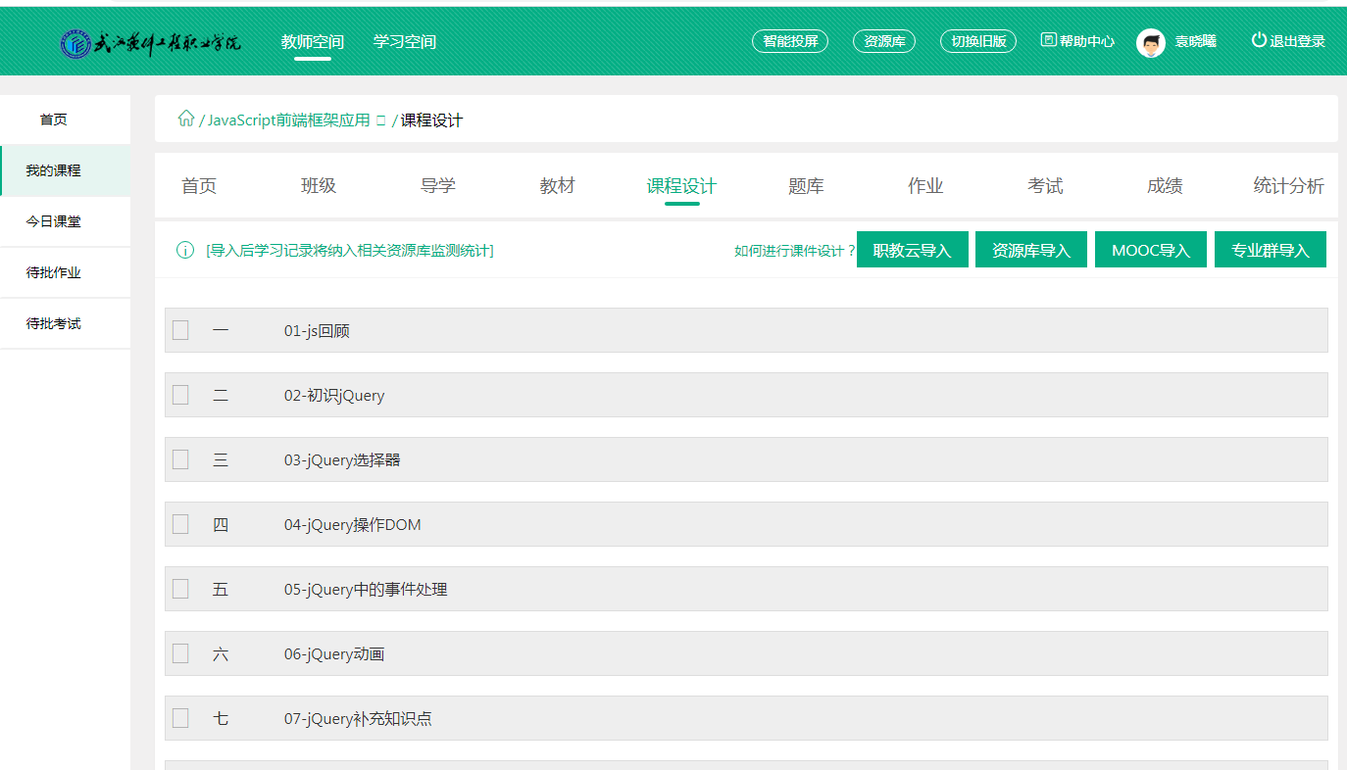Tick the checkbox for 03-jQuery选择器
The image size is (1347, 770).
point(180,460)
